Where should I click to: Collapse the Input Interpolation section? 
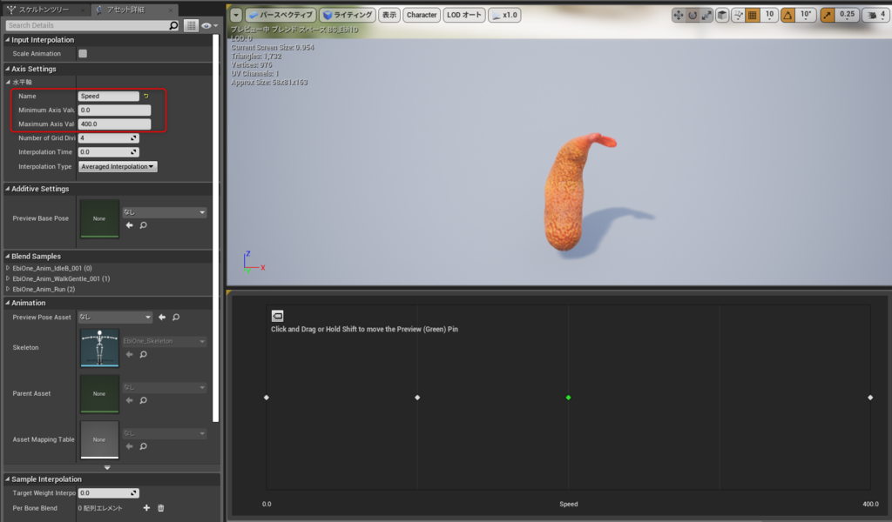(x=7, y=40)
